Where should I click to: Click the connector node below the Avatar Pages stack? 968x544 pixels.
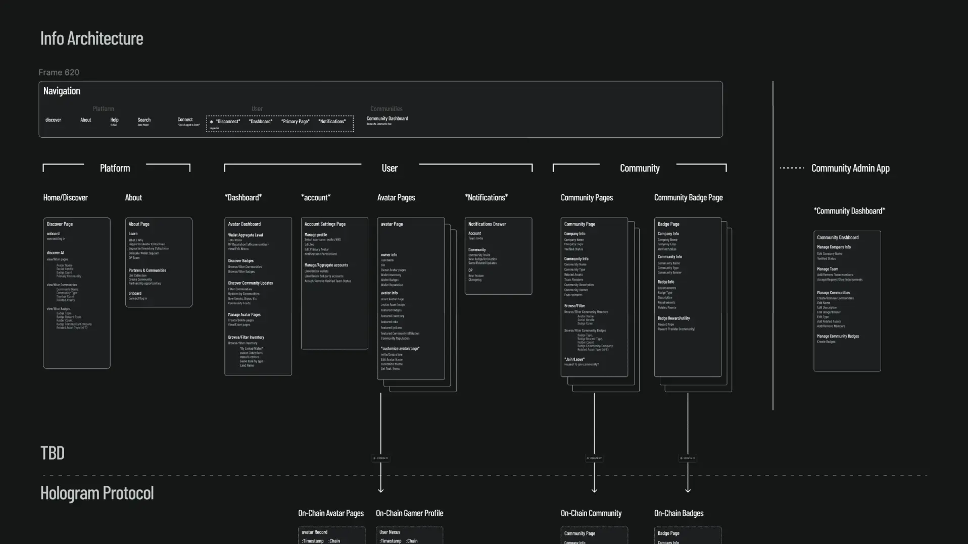(x=380, y=458)
